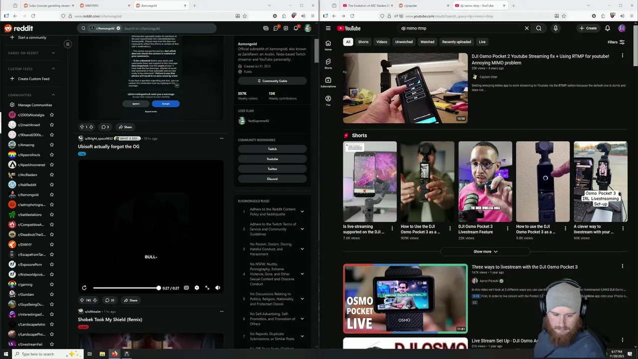
Task: Collapse Custom Feeds section
Action: (x=53, y=69)
